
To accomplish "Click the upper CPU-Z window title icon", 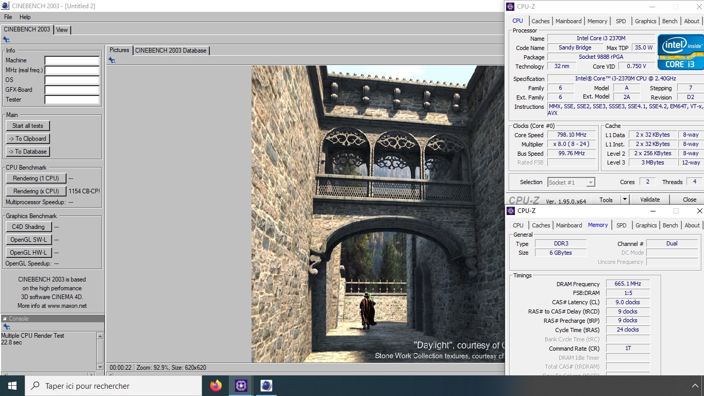I will [x=510, y=7].
